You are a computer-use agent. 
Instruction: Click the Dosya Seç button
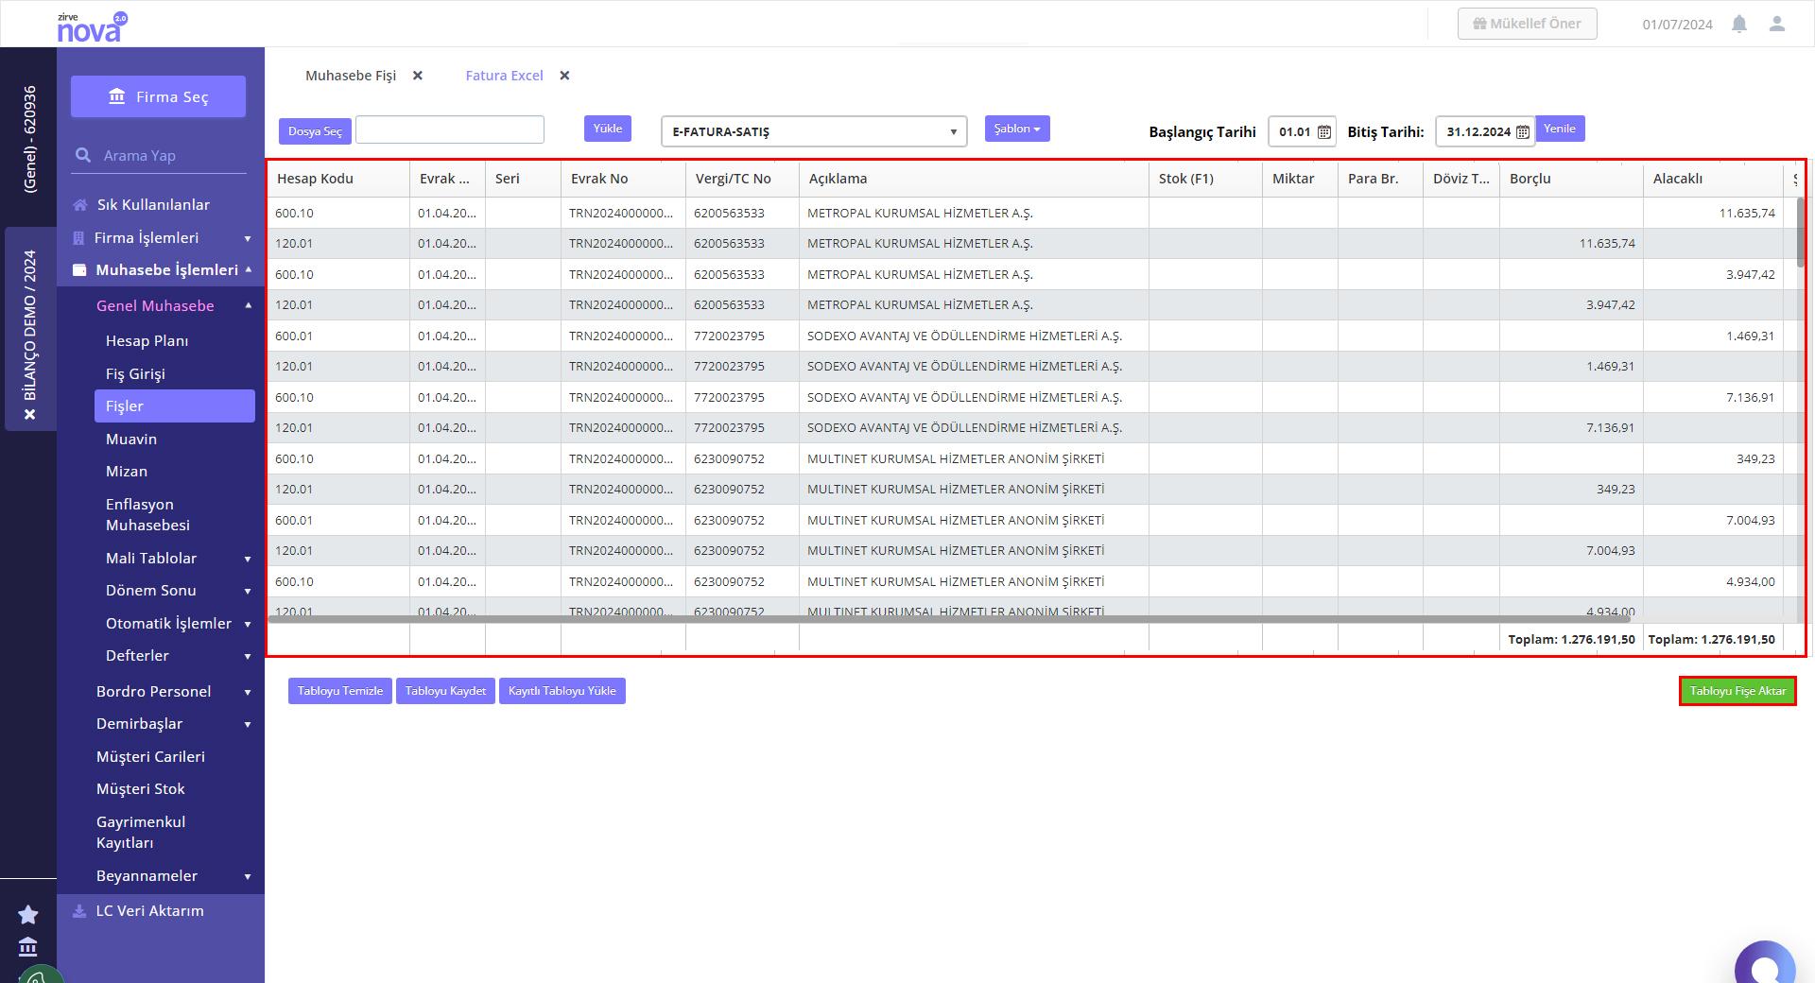click(x=315, y=131)
